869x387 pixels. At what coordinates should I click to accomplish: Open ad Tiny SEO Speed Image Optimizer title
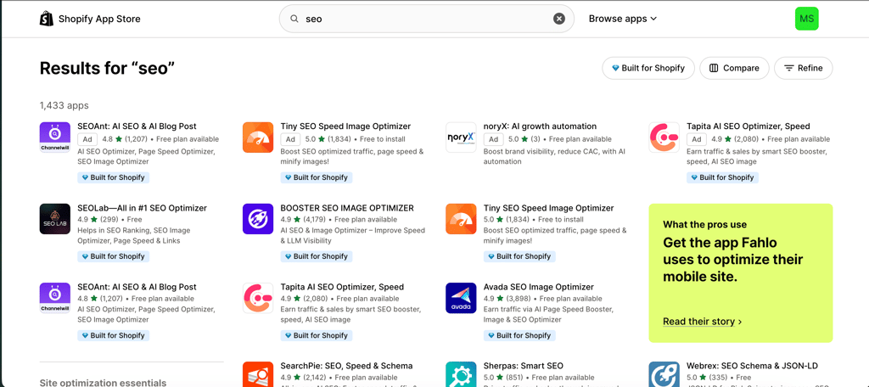click(346, 126)
